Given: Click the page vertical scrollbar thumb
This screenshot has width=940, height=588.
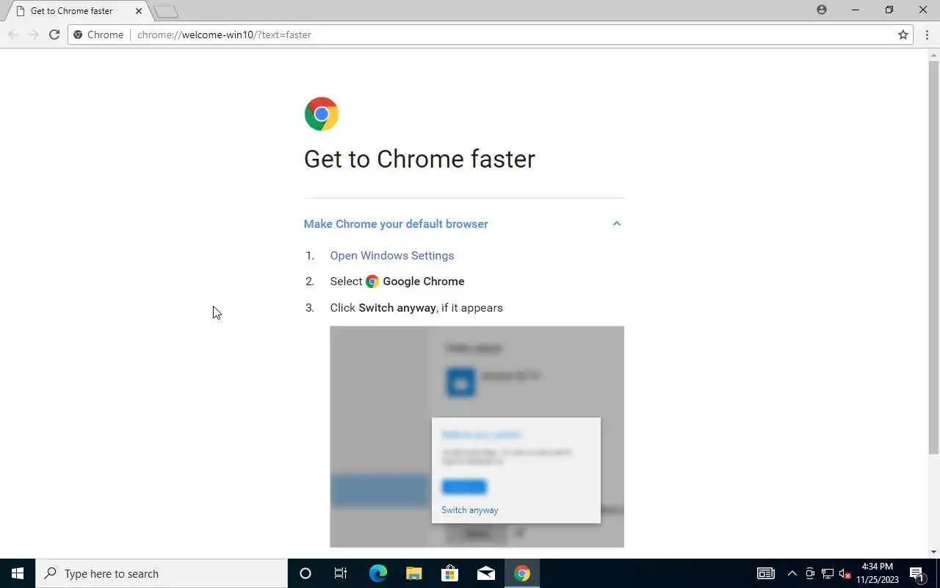Looking at the screenshot, I should (x=934, y=257).
